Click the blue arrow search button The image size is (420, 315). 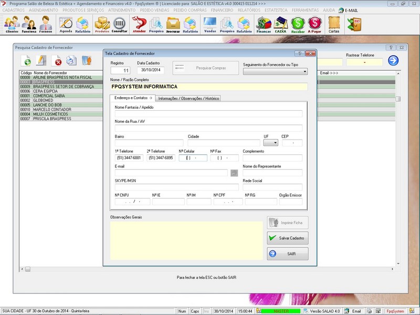pyautogui.click(x=393, y=61)
